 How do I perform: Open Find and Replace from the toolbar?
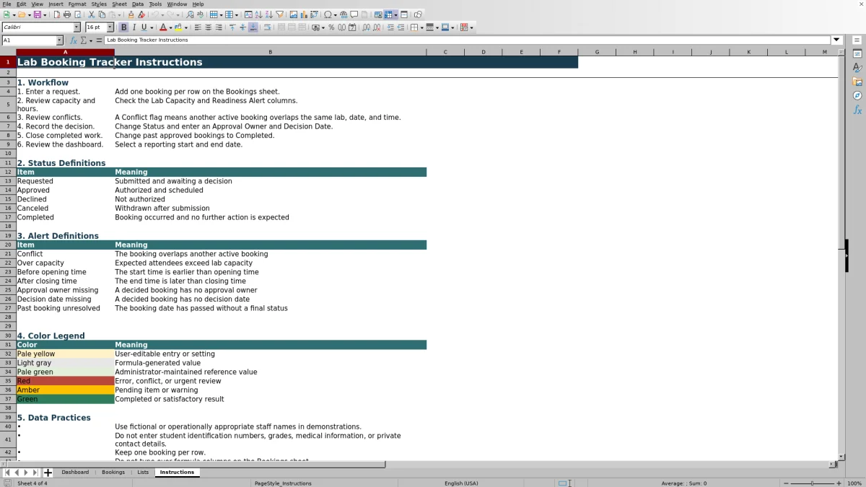tap(190, 14)
